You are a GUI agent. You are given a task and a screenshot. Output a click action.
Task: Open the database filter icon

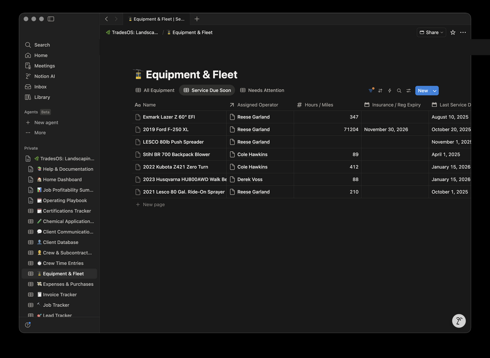click(x=371, y=91)
